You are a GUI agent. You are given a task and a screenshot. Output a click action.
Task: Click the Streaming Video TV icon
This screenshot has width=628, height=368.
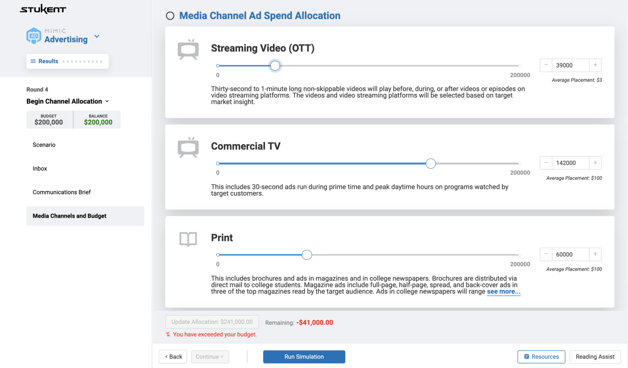coord(188,50)
